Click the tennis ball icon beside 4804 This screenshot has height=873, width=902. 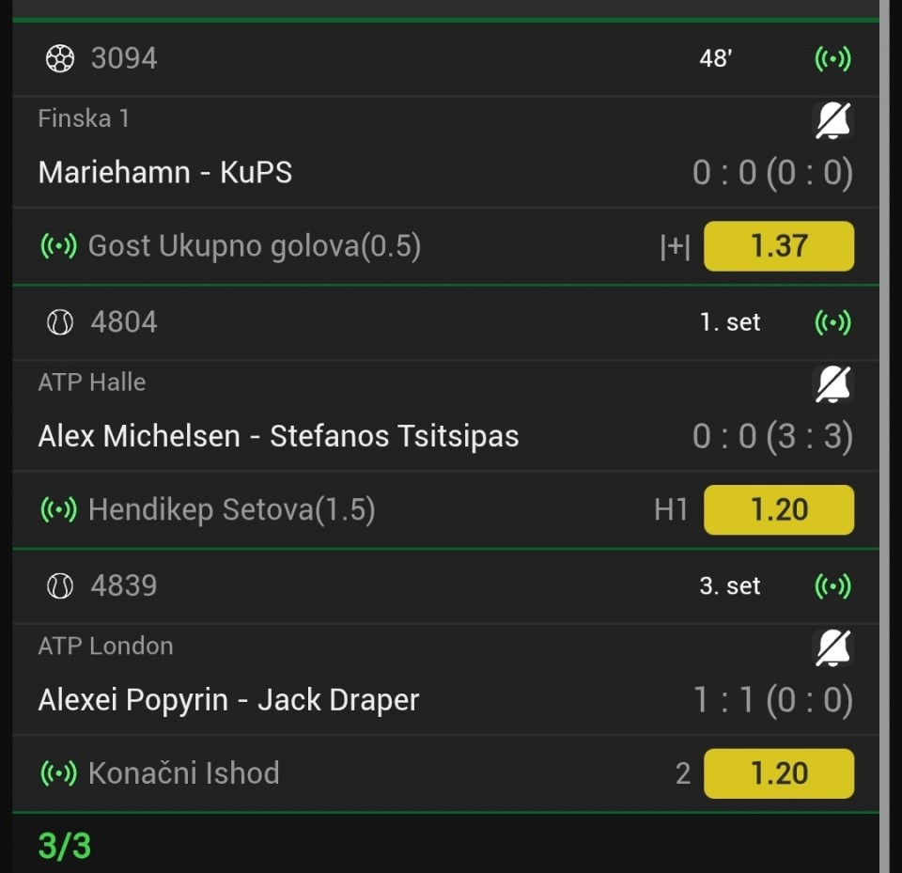pyautogui.click(x=60, y=322)
